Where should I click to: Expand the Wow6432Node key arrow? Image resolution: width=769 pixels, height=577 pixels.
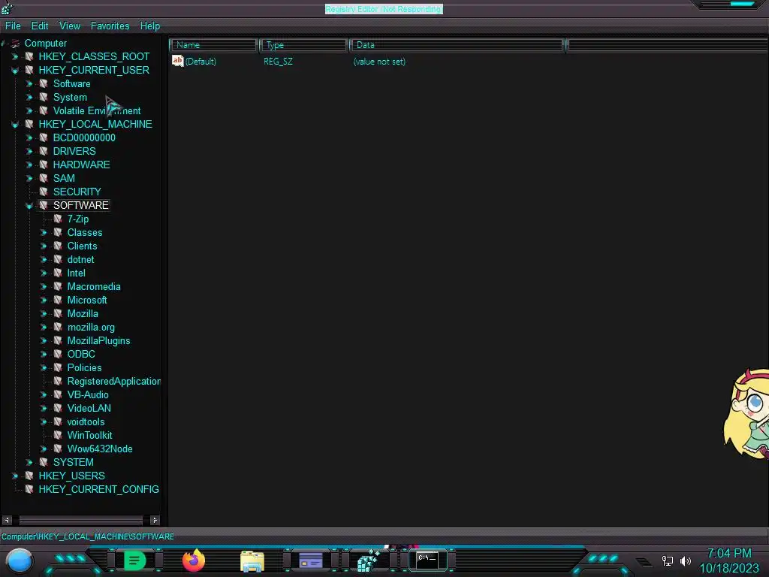point(43,449)
